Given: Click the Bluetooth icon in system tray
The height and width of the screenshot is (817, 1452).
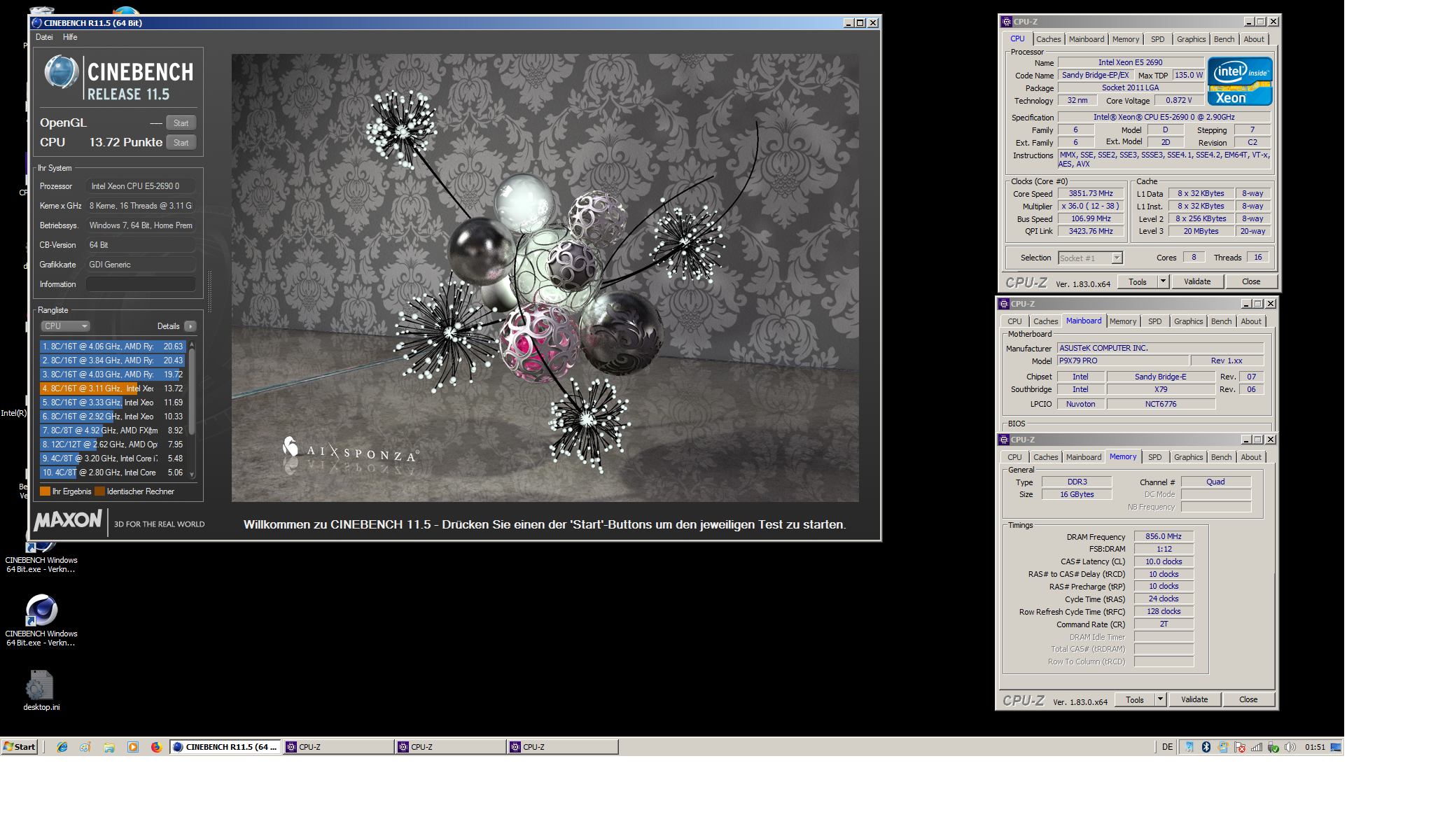Looking at the screenshot, I should point(1206,747).
